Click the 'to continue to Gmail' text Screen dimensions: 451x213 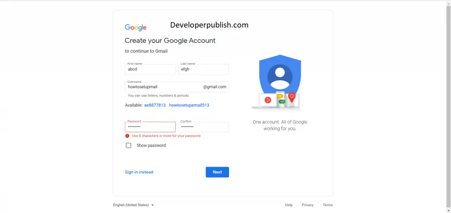(x=146, y=51)
